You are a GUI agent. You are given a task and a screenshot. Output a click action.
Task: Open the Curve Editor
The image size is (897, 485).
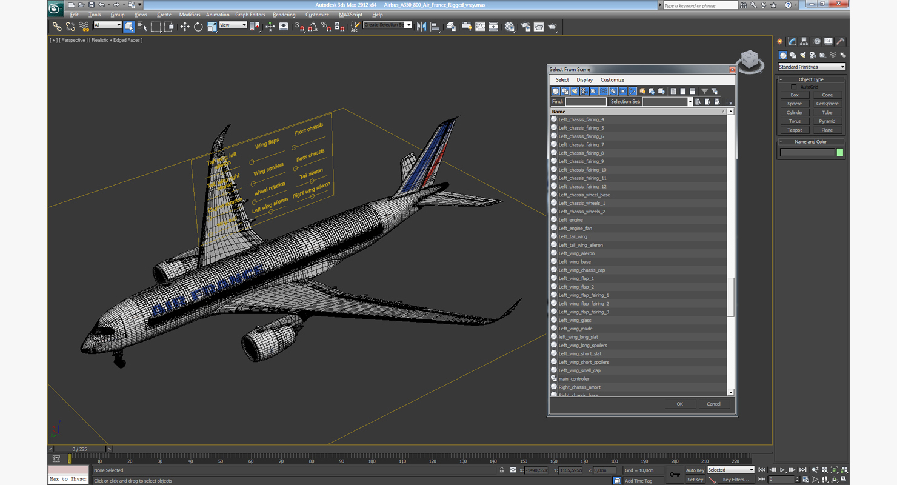480,27
